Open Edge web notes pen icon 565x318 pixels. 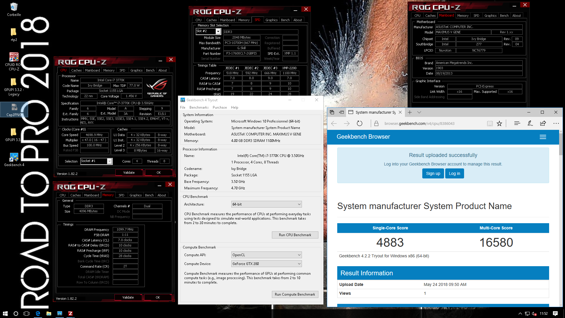pos(530,123)
